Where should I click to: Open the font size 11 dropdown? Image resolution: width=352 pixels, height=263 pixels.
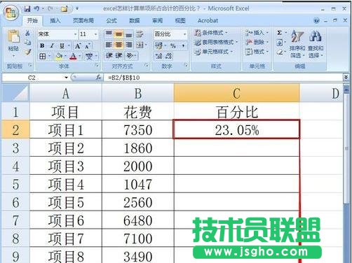click(x=95, y=34)
